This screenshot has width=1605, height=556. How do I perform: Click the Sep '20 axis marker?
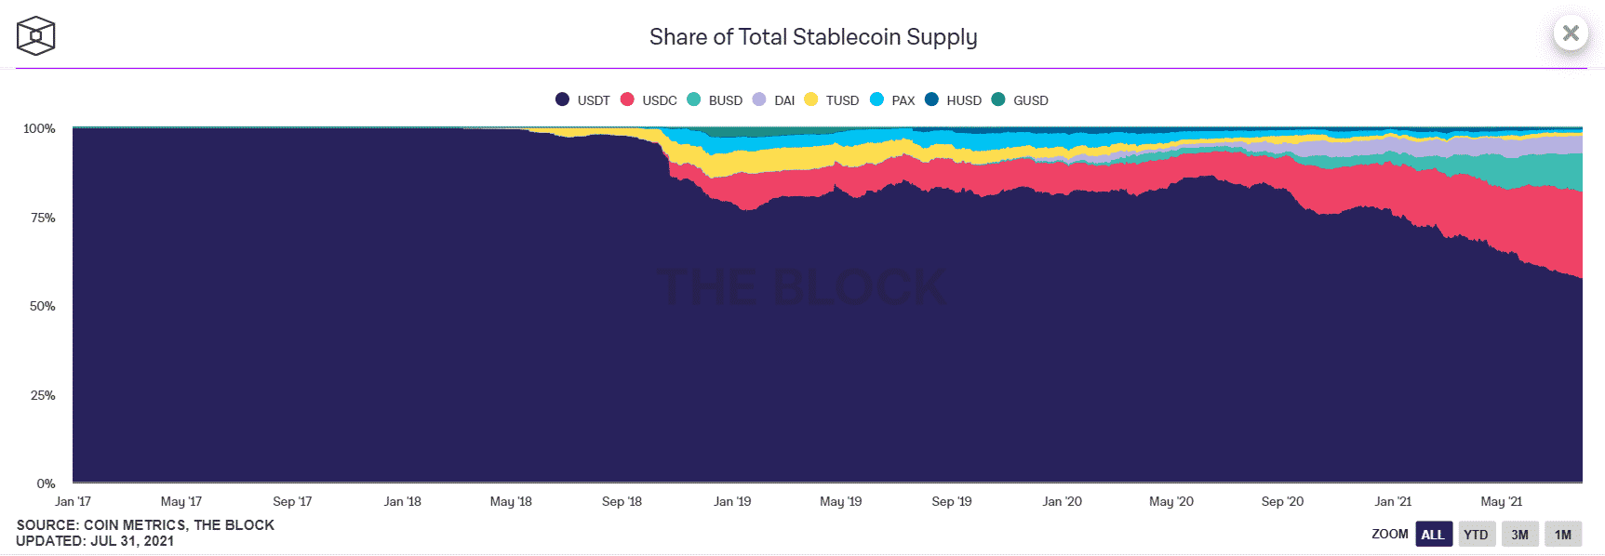pos(1282,501)
